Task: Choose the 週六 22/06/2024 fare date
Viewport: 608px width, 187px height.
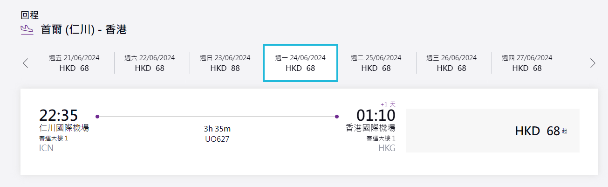Action: (150, 63)
